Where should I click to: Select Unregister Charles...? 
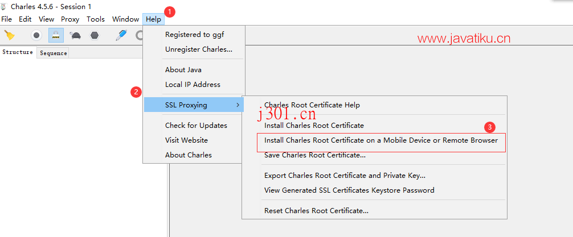click(194, 49)
